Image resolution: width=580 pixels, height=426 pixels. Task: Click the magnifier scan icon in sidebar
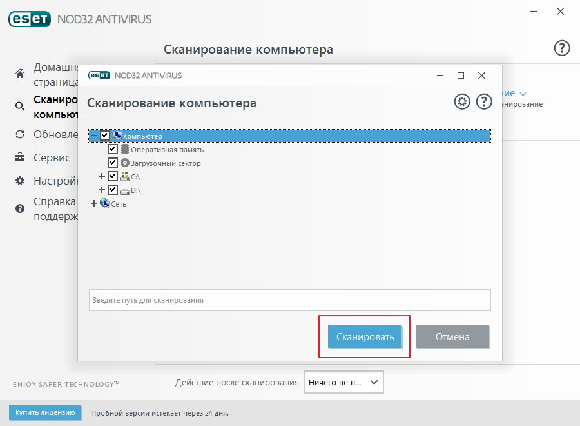pos(20,107)
